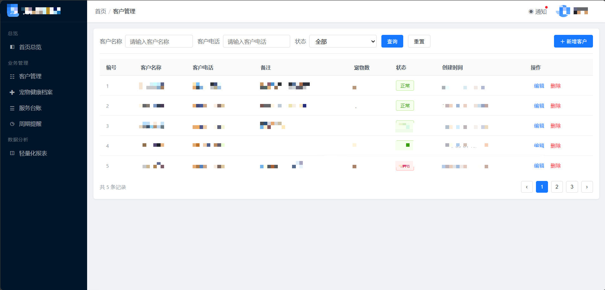Click the dashboard icon beside 首页总览
The width and height of the screenshot is (605, 290).
pos(12,47)
